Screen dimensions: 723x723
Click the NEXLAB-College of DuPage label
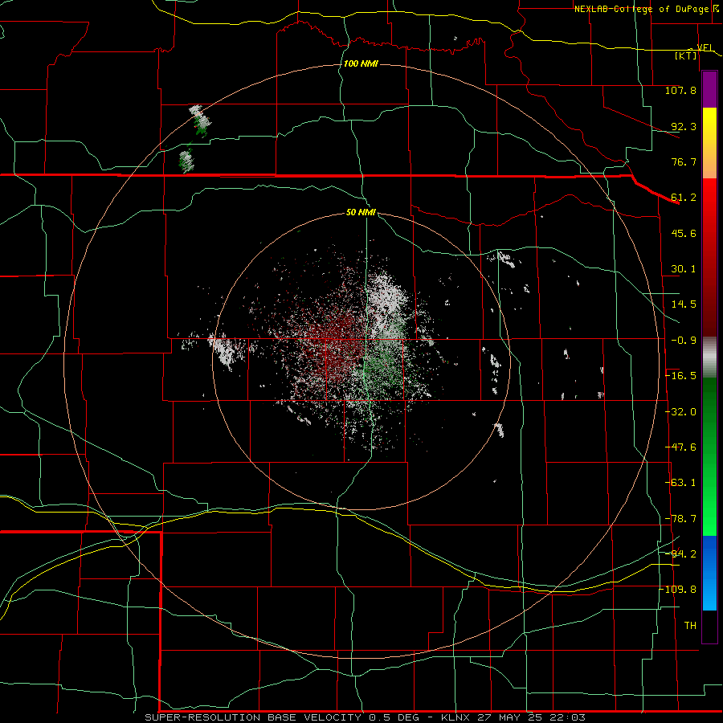coord(641,9)
